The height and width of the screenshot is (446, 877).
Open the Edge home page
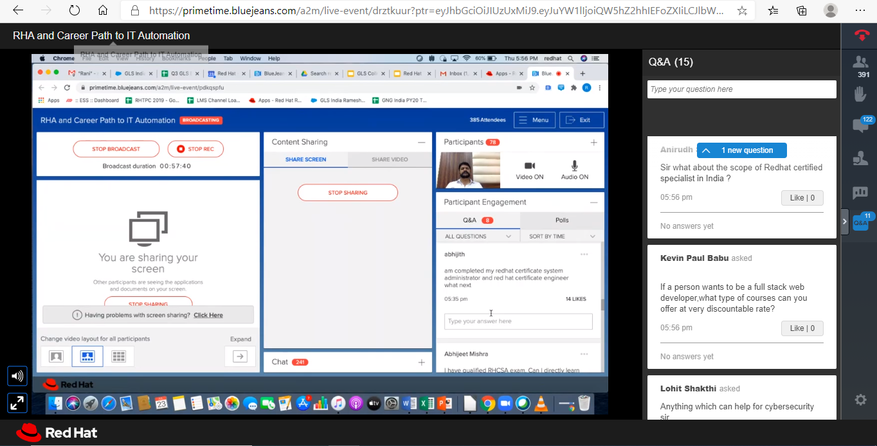coord(102,11)
